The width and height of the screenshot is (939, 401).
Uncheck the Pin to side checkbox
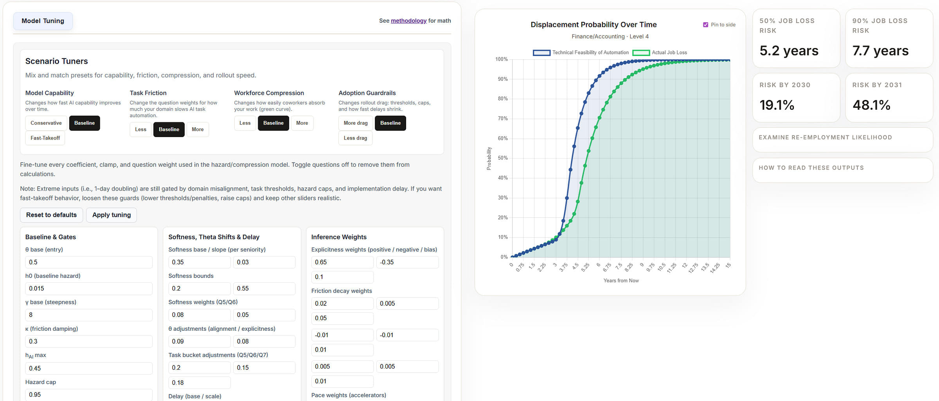click(705, 24)
